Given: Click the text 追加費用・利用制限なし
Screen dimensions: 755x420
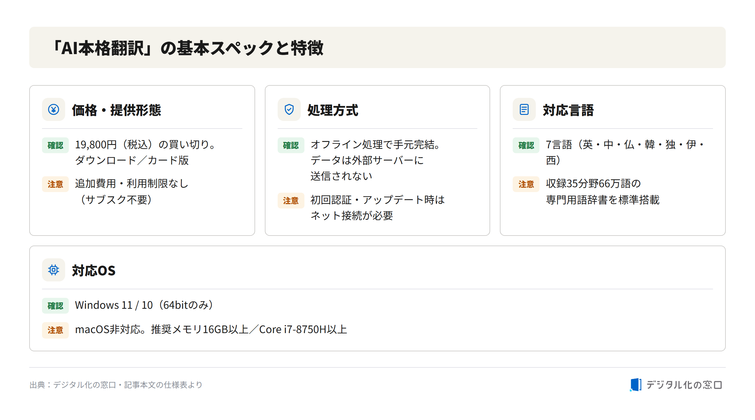Looking at the screenshot, I should click(x=132, y=184).
